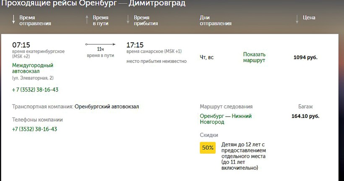Click the sort arrow beside Время прибытия

(128, 19)
